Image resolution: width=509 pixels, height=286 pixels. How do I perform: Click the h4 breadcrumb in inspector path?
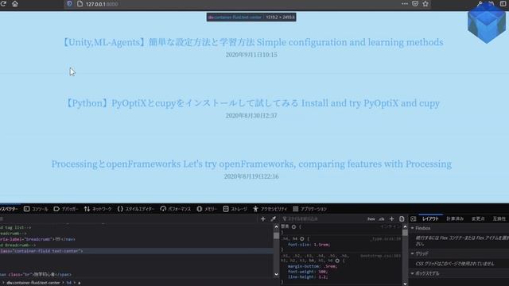click(69, 283)
